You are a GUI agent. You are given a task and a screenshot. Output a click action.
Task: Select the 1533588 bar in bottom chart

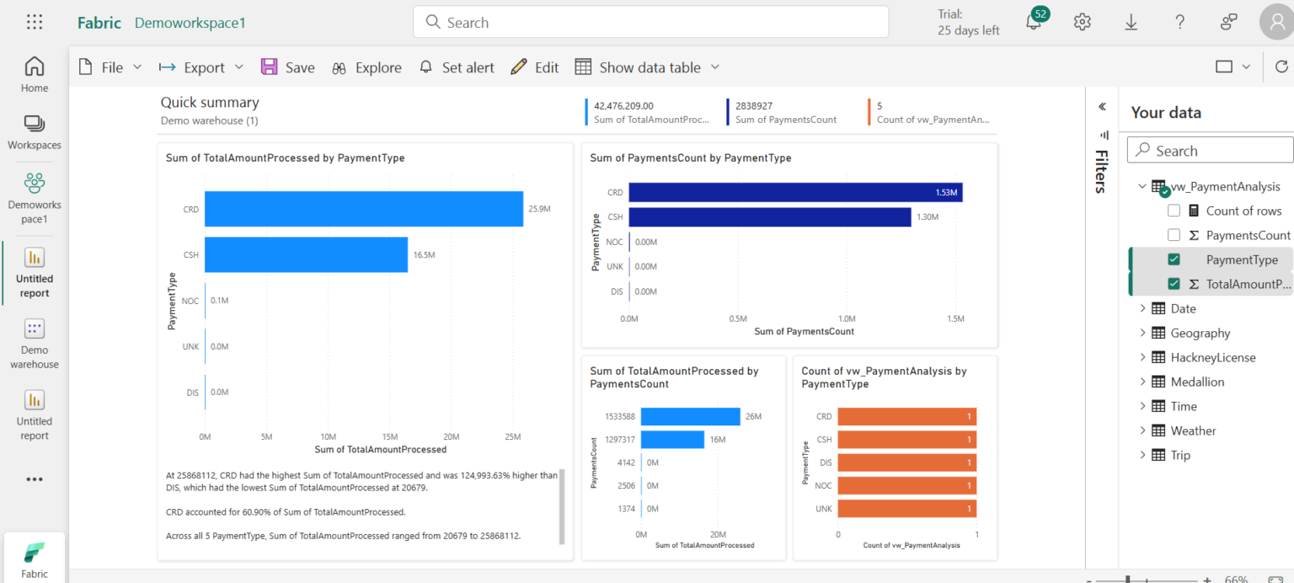point(690,416)
